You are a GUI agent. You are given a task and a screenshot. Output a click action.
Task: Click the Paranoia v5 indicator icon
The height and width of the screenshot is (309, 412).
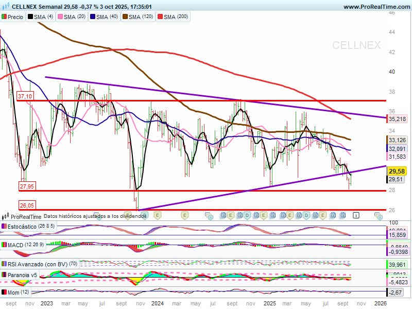click(x=5, y=275)
